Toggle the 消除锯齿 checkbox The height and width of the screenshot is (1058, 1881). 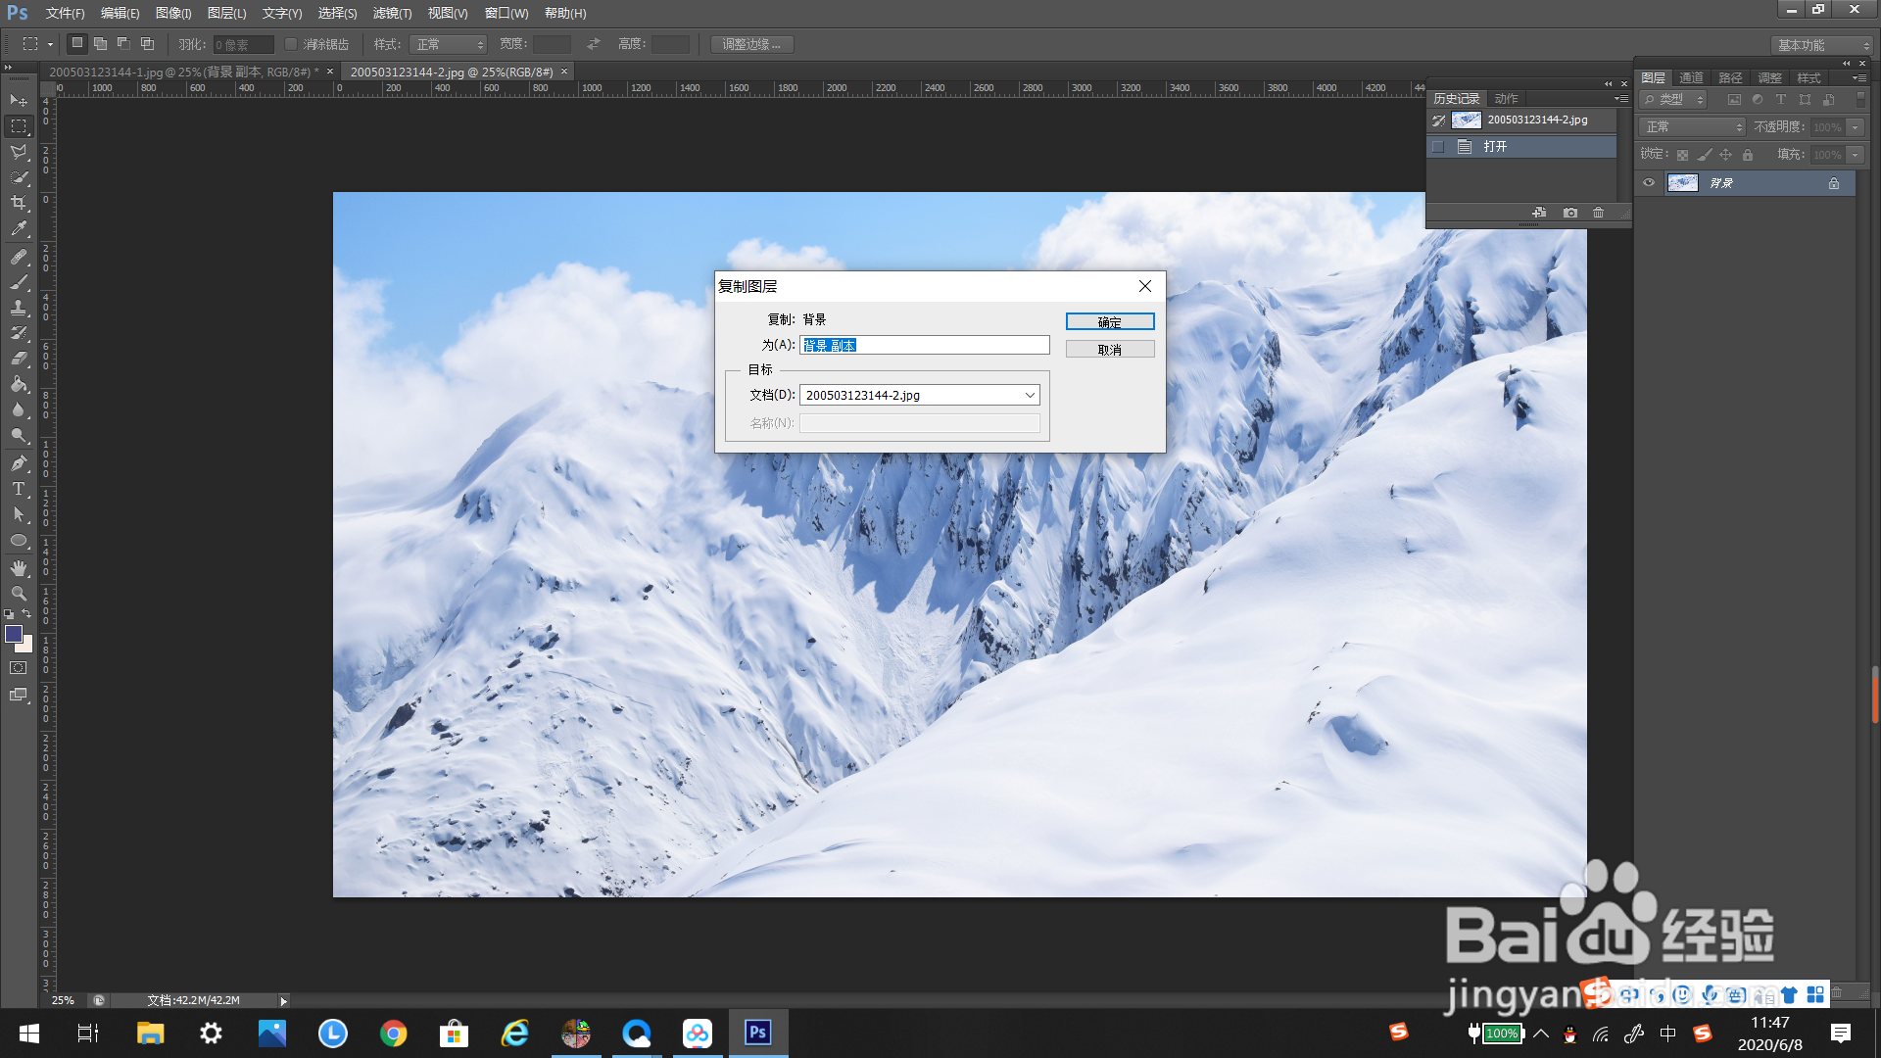[291, 44]
